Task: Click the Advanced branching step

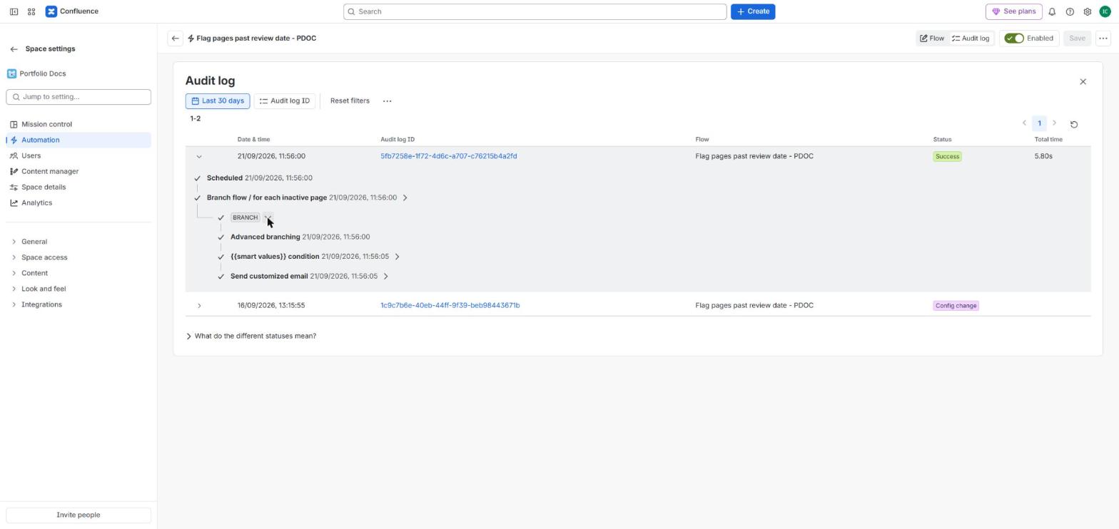Action: pyautogui.click(x=300, y=237)
